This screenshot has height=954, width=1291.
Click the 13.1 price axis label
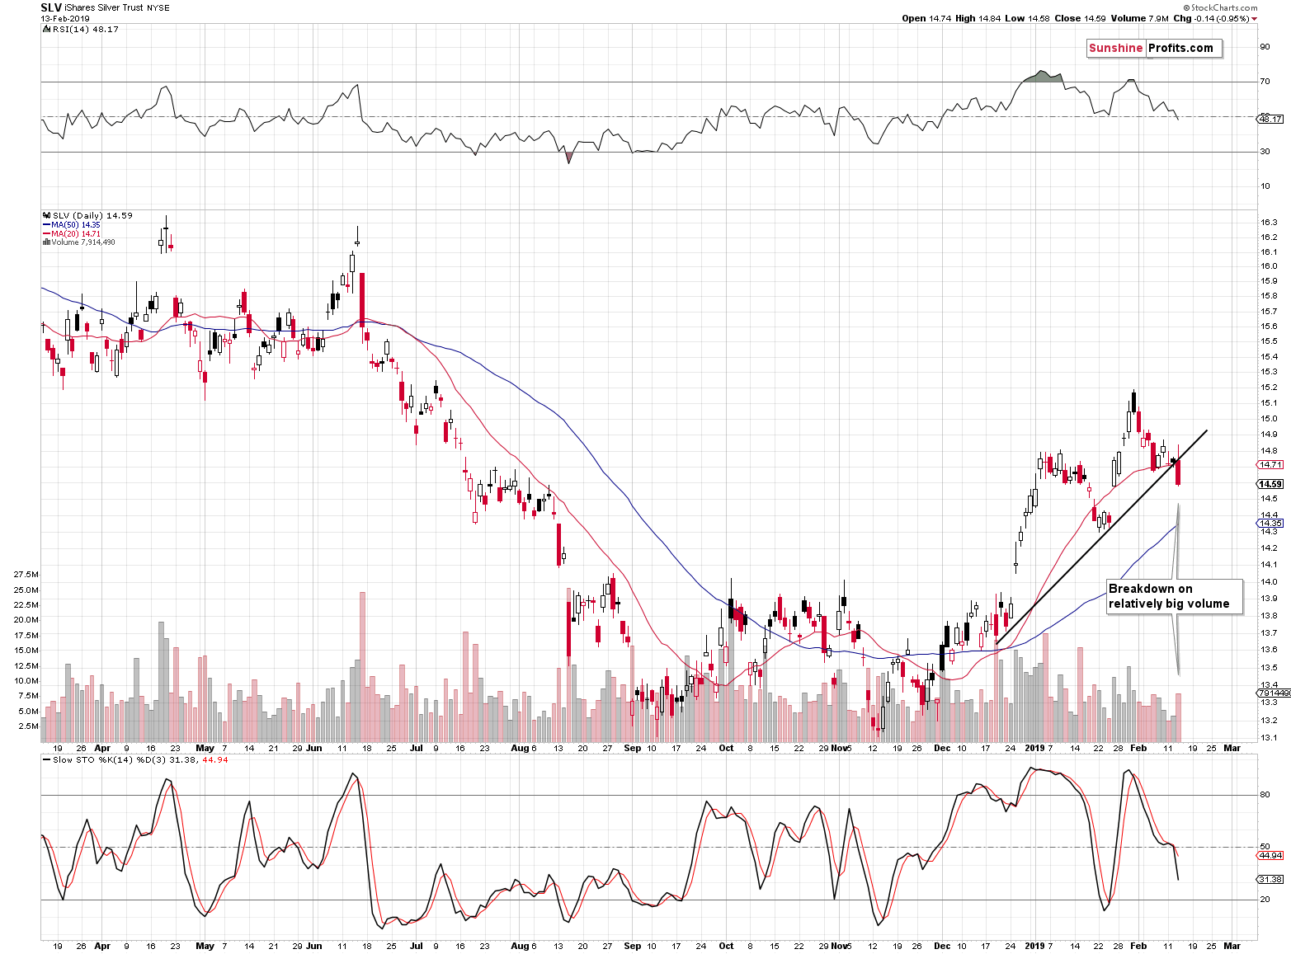click(x=1268, y=738)
